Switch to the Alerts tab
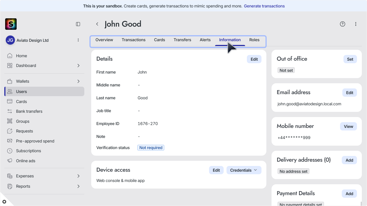Screen dimensions: 367x206 point(205,40)
